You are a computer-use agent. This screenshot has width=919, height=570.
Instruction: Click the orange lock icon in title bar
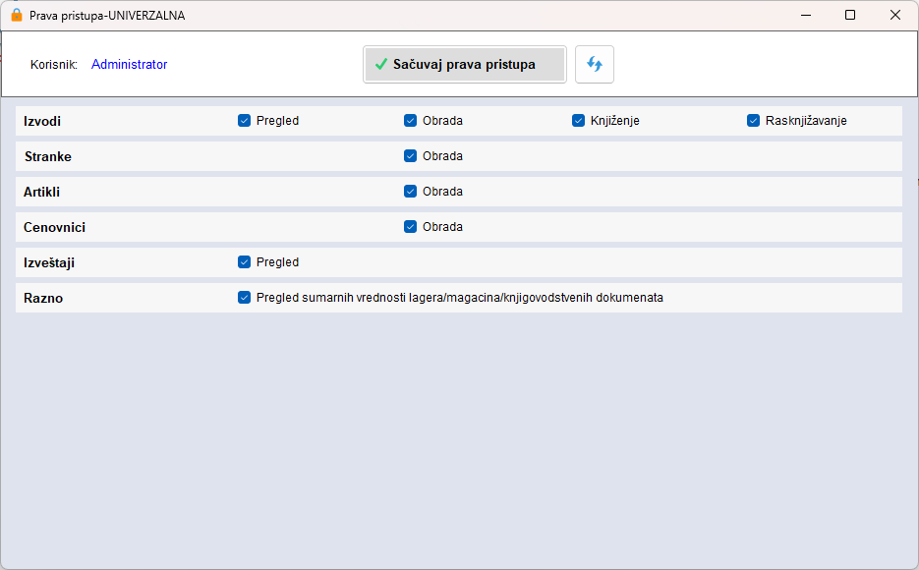click(17, 15)
